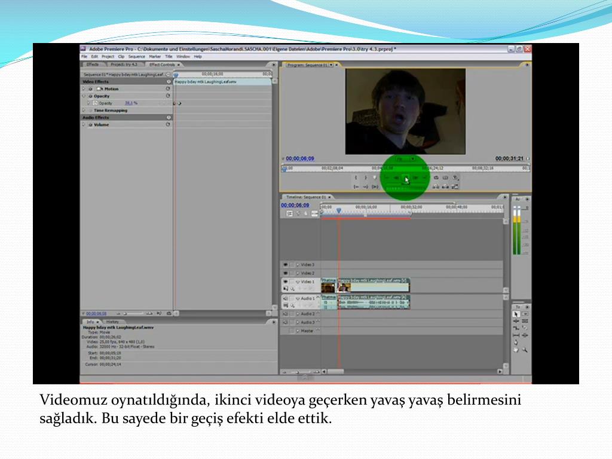Select the Ripple Edit tool

pyautogui.click(x=516, y=321)
